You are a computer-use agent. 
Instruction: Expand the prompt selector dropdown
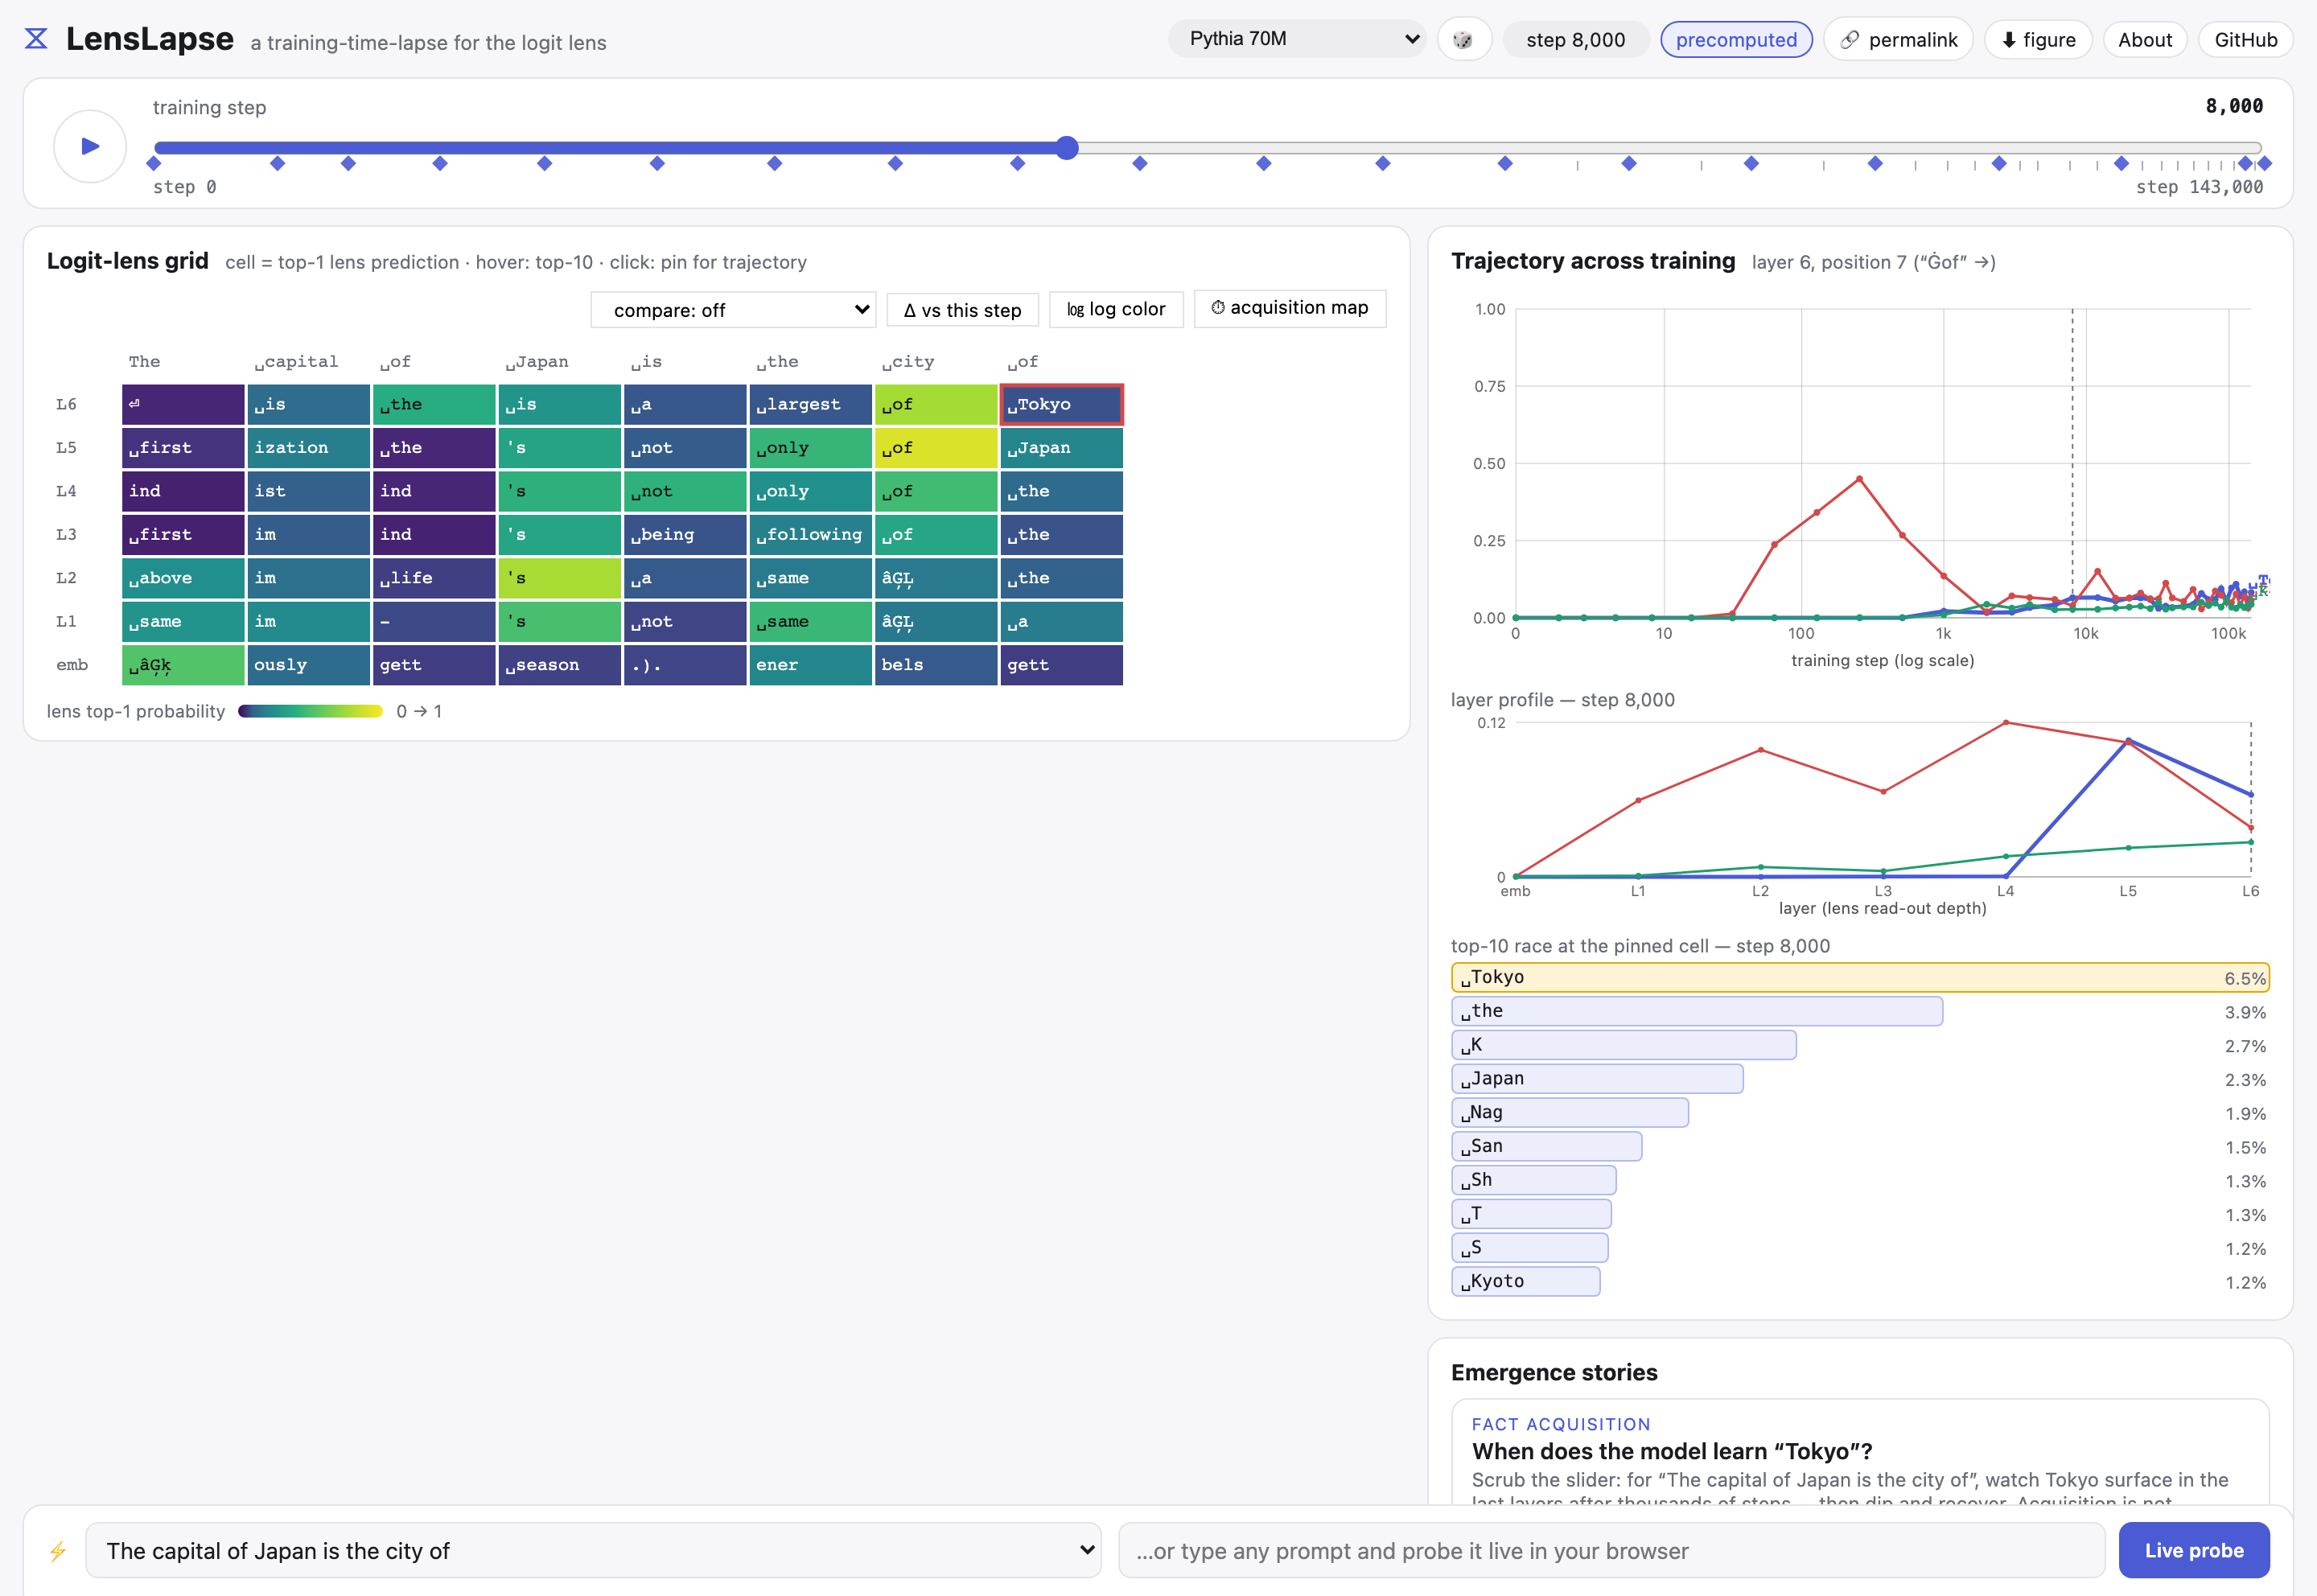click(593, 1551)
